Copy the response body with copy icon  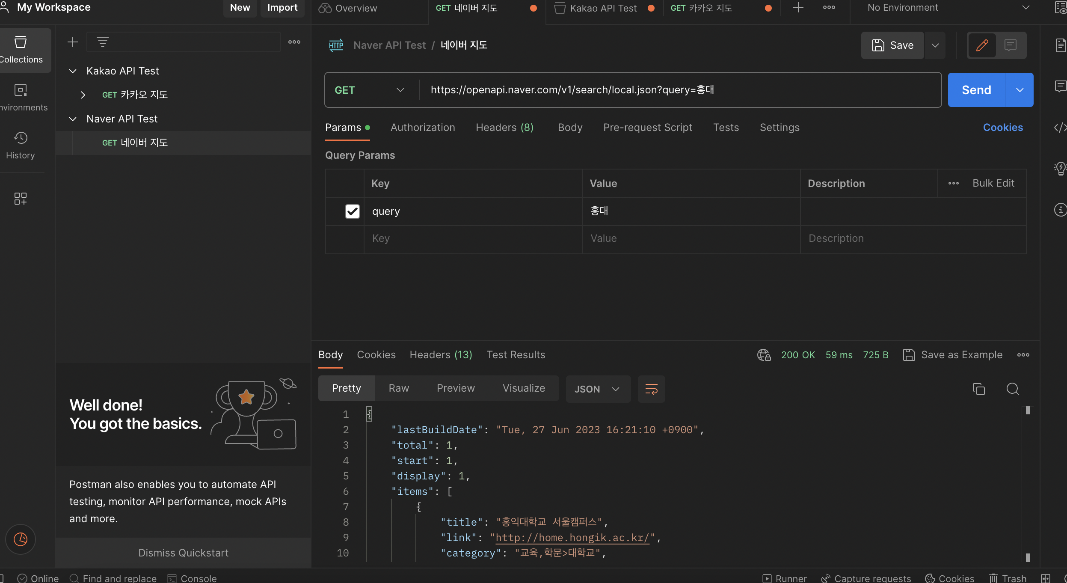click(979, 389)
